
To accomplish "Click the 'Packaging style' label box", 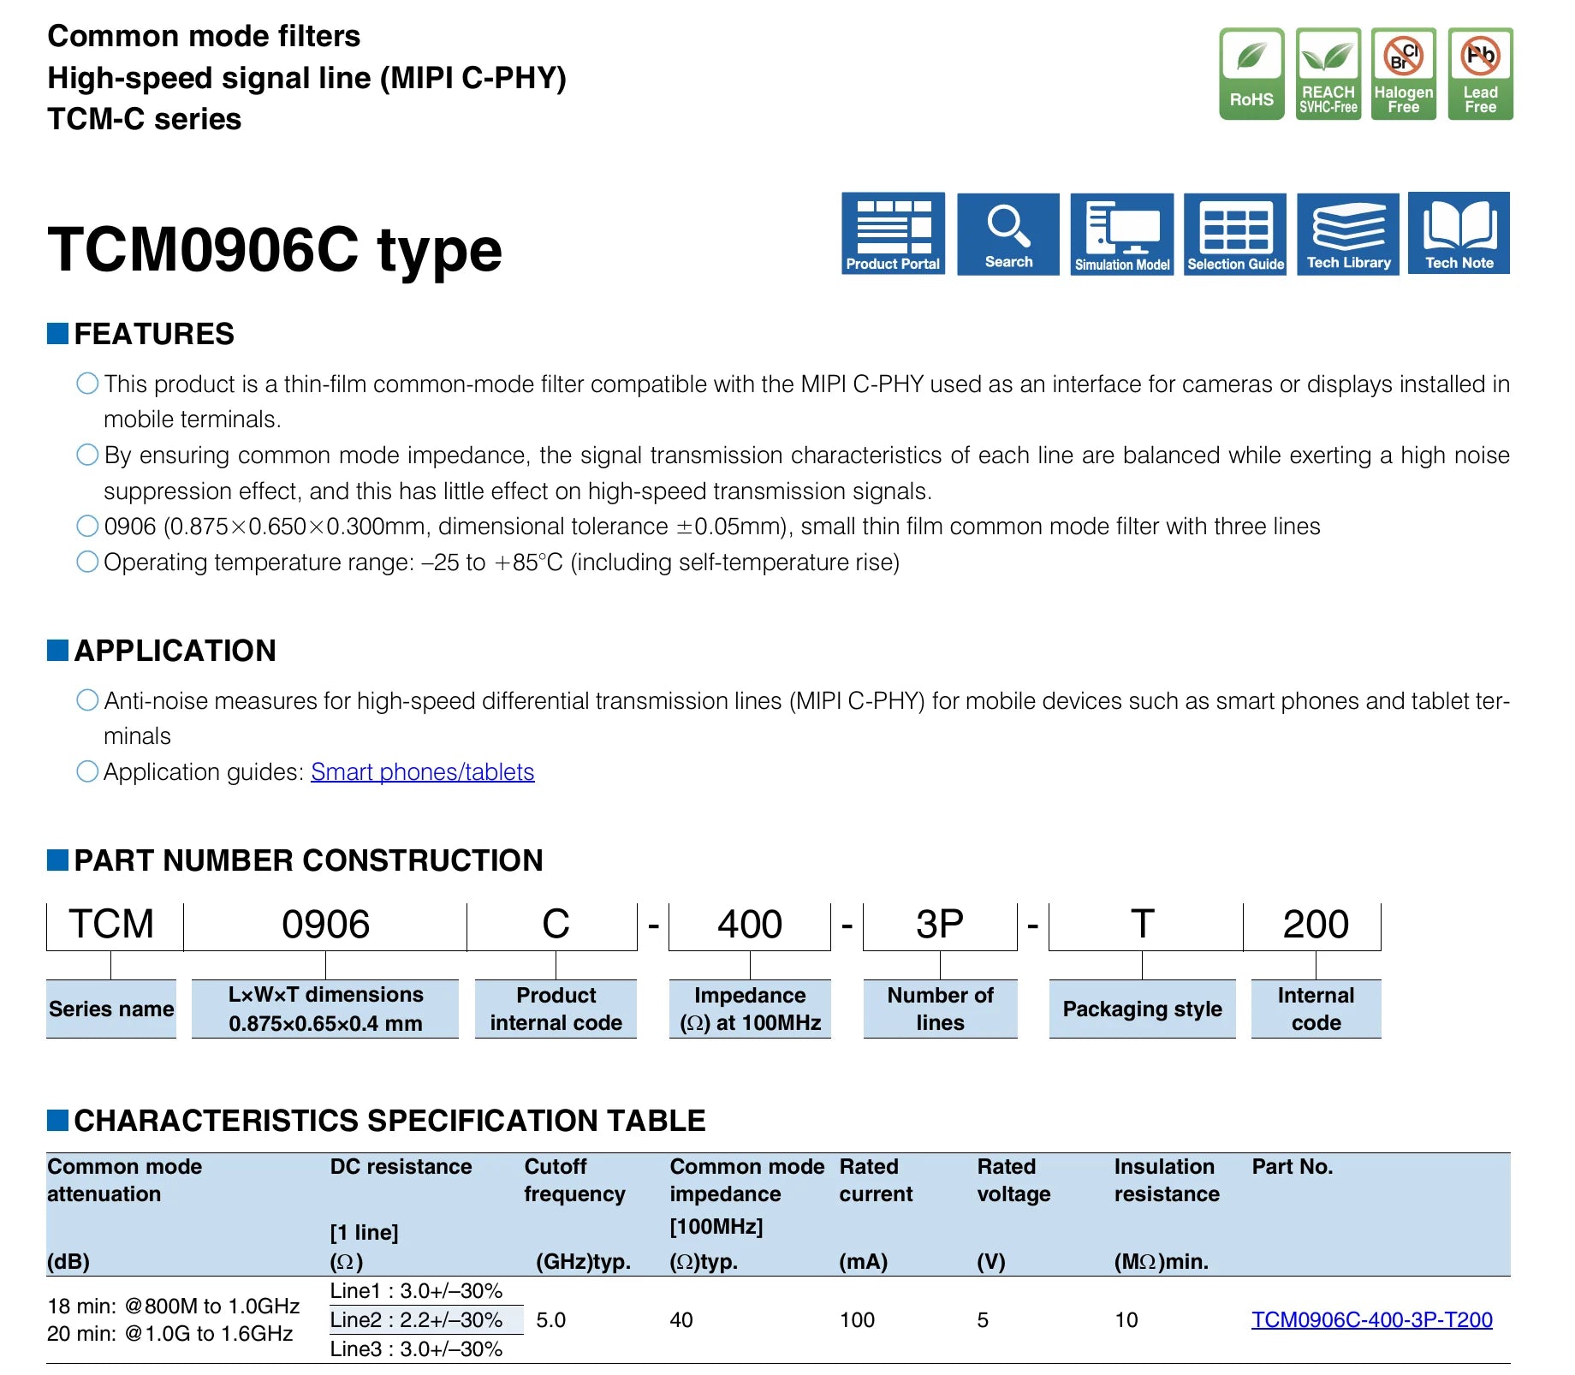I will pos(1143,1009).
